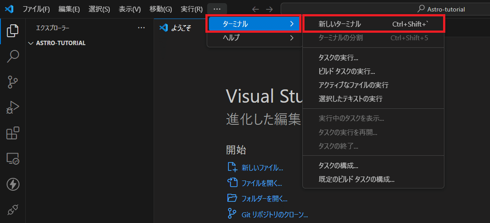Open the 選択(S) menu
The height and width of the screenshot is (223, 490).
point(99,9)
